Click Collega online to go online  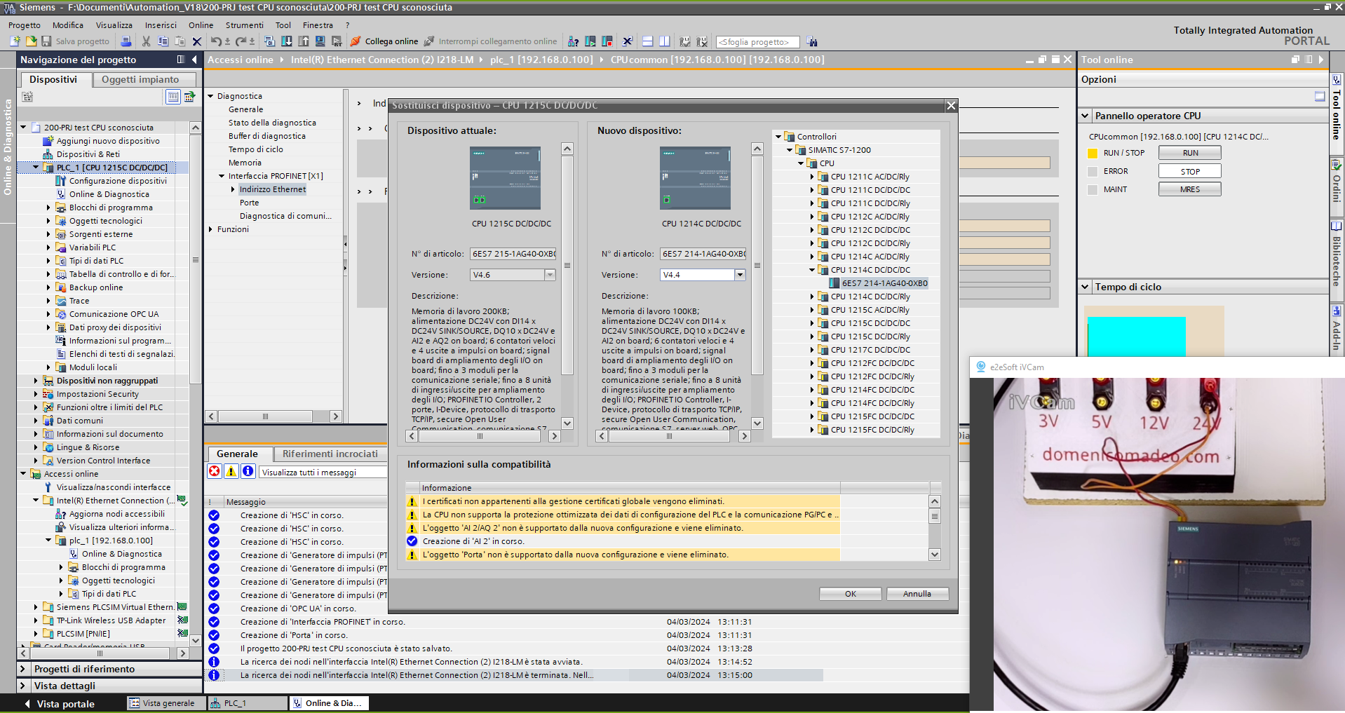[x=384, y=41]
